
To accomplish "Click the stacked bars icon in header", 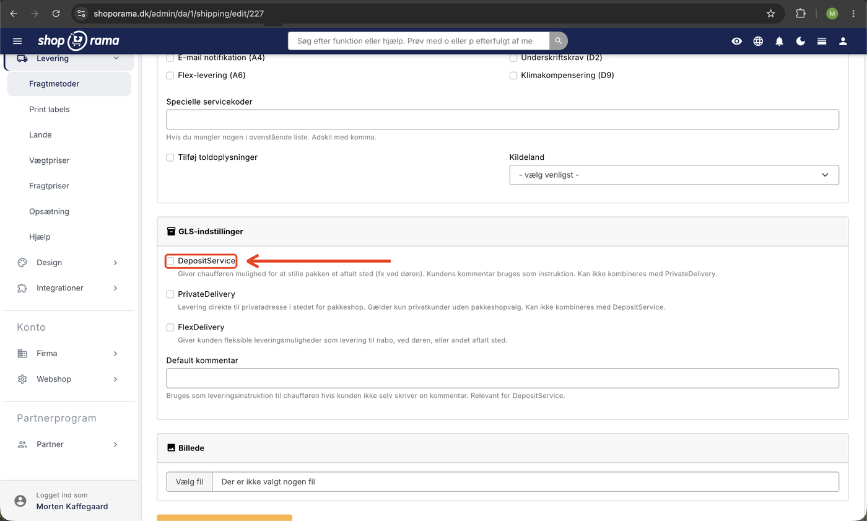I will pyautogui.click(x=822, y=41).
